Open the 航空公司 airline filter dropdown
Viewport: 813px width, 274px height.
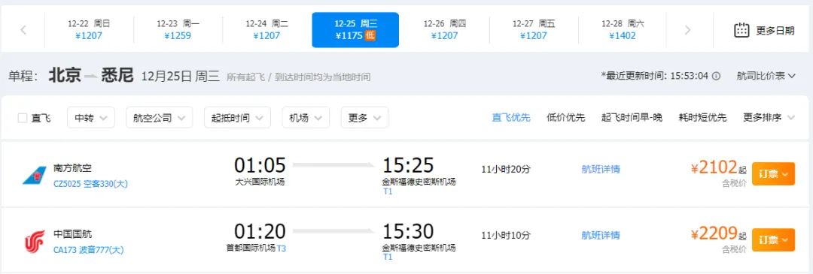tap(159, 117)
